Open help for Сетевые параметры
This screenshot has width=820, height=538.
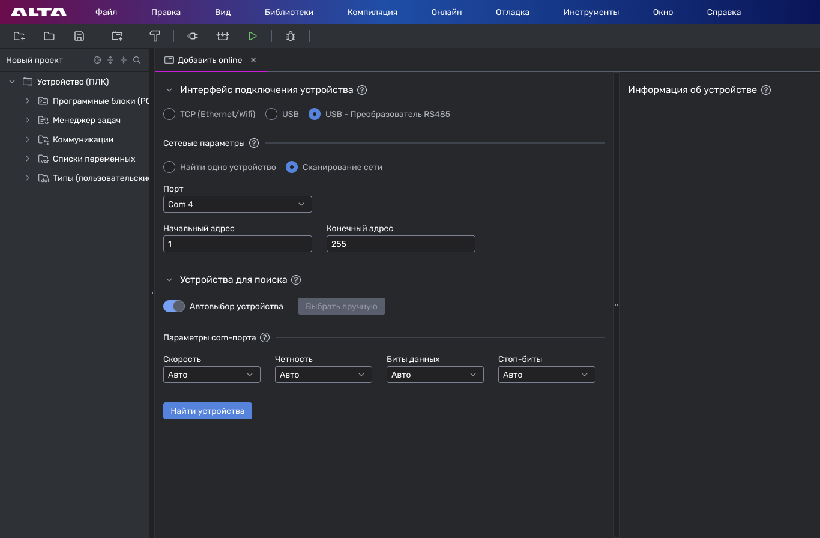tap(254, 143)
